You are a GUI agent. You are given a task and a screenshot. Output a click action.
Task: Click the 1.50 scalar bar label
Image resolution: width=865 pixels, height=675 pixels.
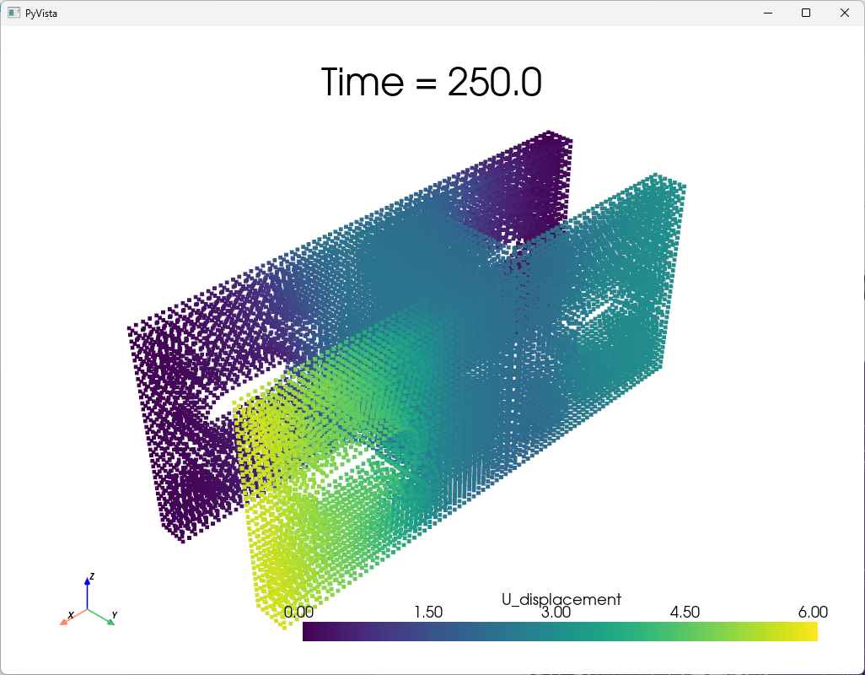(428, 613)
